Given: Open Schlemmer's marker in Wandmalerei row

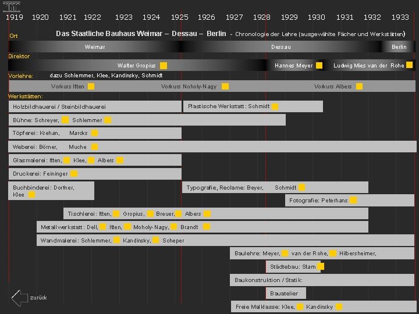Looking at the screenshot, I should [x=117, y=240].
